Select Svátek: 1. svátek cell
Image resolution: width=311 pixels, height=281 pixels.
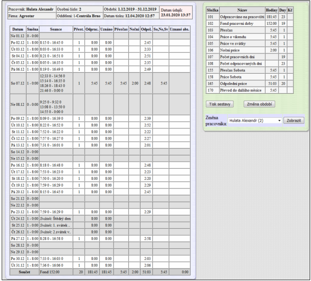pos(56,225)
